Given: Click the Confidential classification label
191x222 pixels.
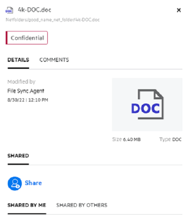Looking at the screenshot, I should (26, 38).
